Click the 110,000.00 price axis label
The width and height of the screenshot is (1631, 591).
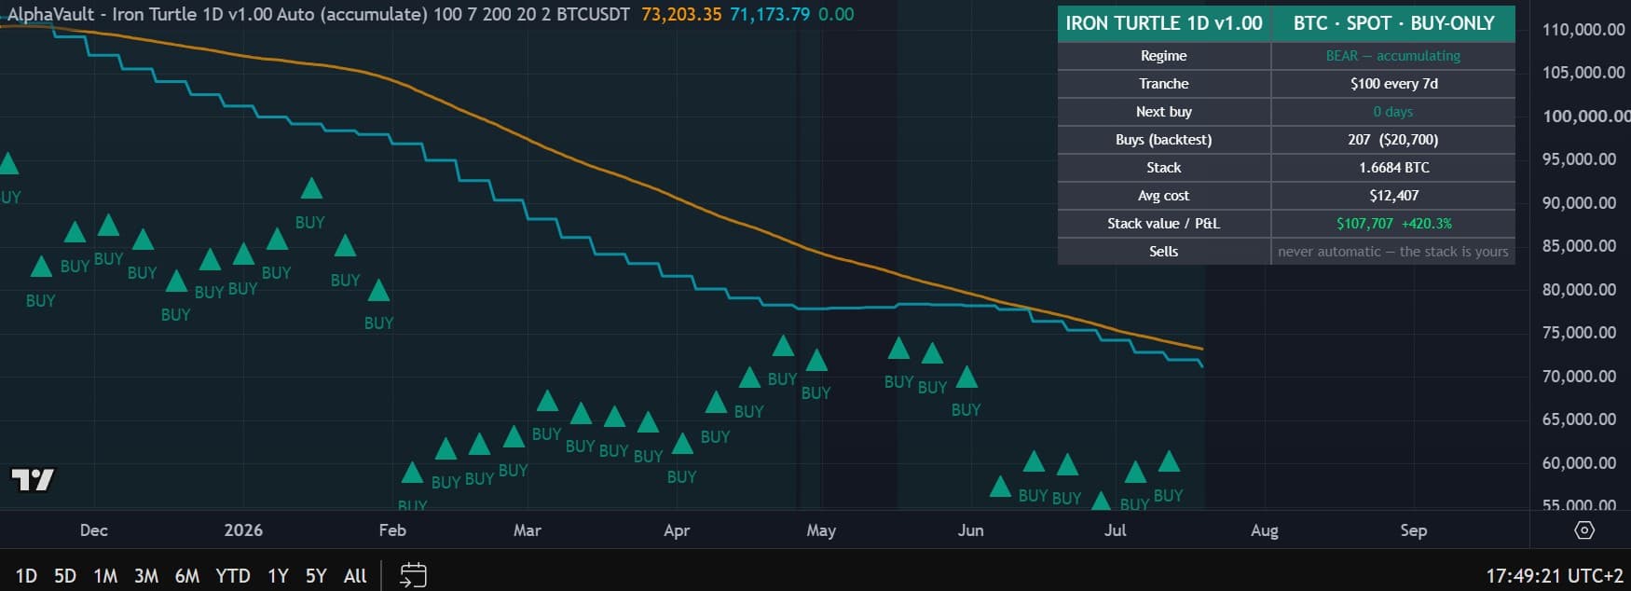point(1583,30)
